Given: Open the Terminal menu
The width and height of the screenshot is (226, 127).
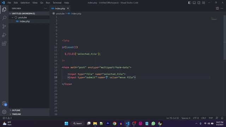Looking at the screenshot, I should [x=57, y=3].
